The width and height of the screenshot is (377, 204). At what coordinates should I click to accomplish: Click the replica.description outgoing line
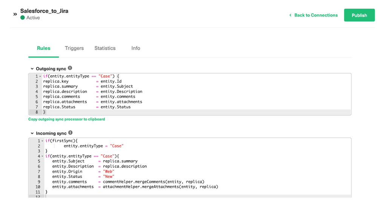pos(92,91)
